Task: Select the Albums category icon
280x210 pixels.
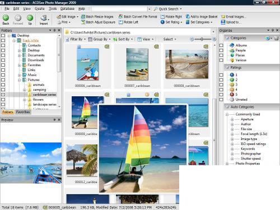Action: pyautogui.click(x=232, y=45)
